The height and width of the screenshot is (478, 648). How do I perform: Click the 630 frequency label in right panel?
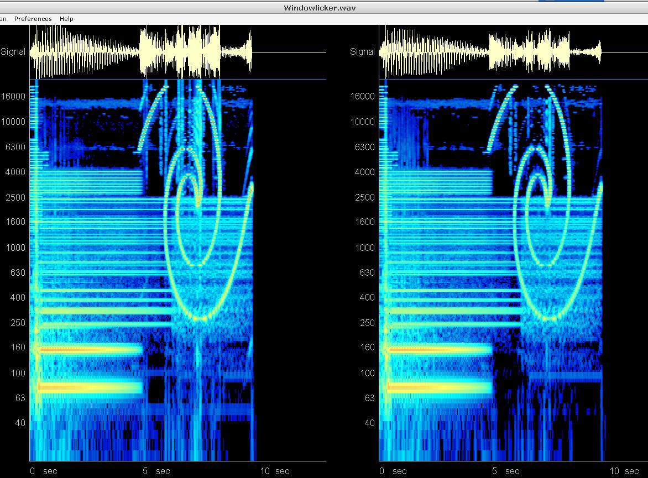(367, 272)
